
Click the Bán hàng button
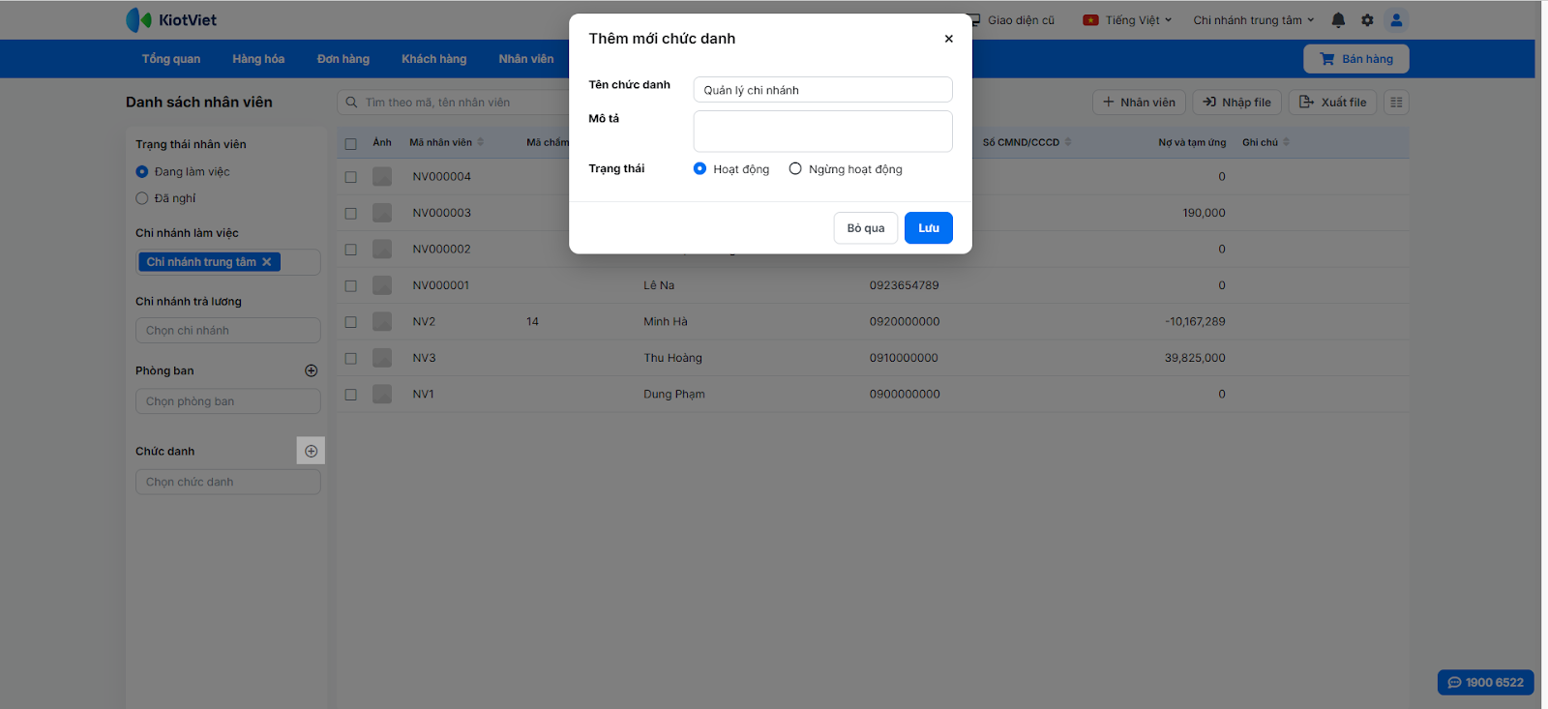point(1356,59)
